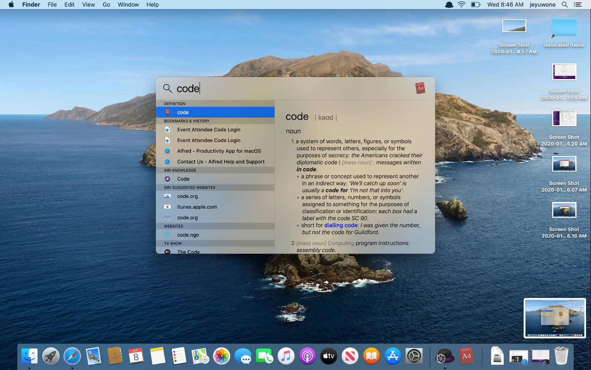Open the Go menu

106,5
